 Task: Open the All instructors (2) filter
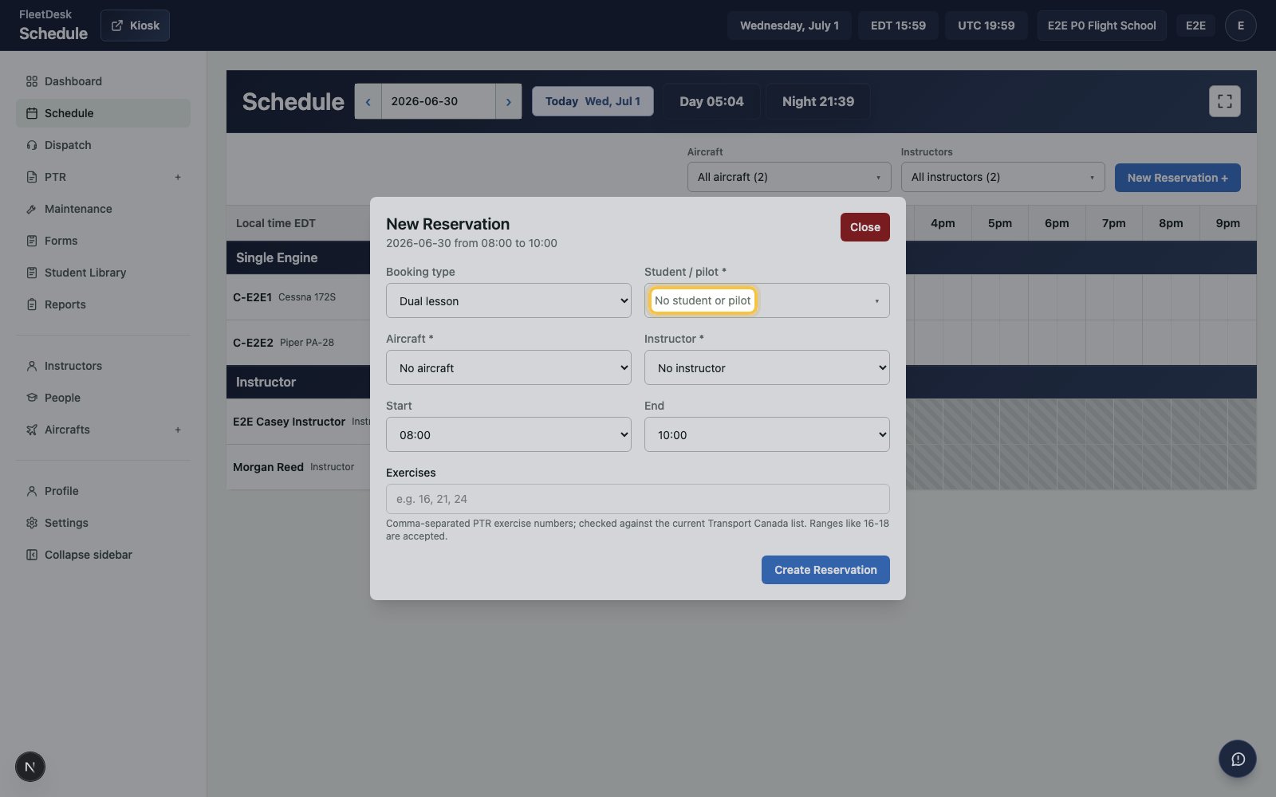click(1003, 177)
